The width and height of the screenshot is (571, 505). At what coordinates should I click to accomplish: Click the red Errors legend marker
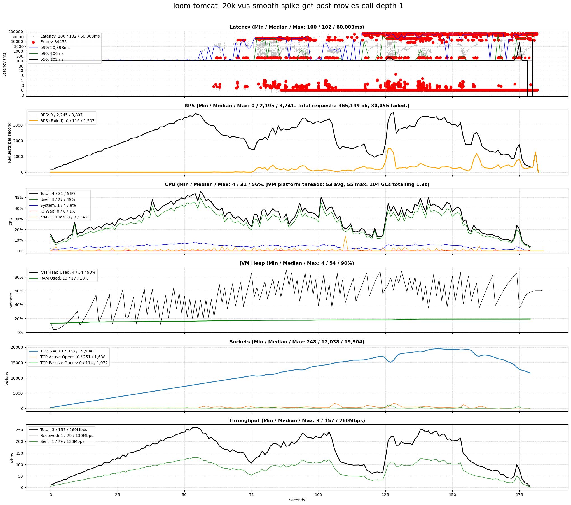pyautogui.click(x=33, y=42)
